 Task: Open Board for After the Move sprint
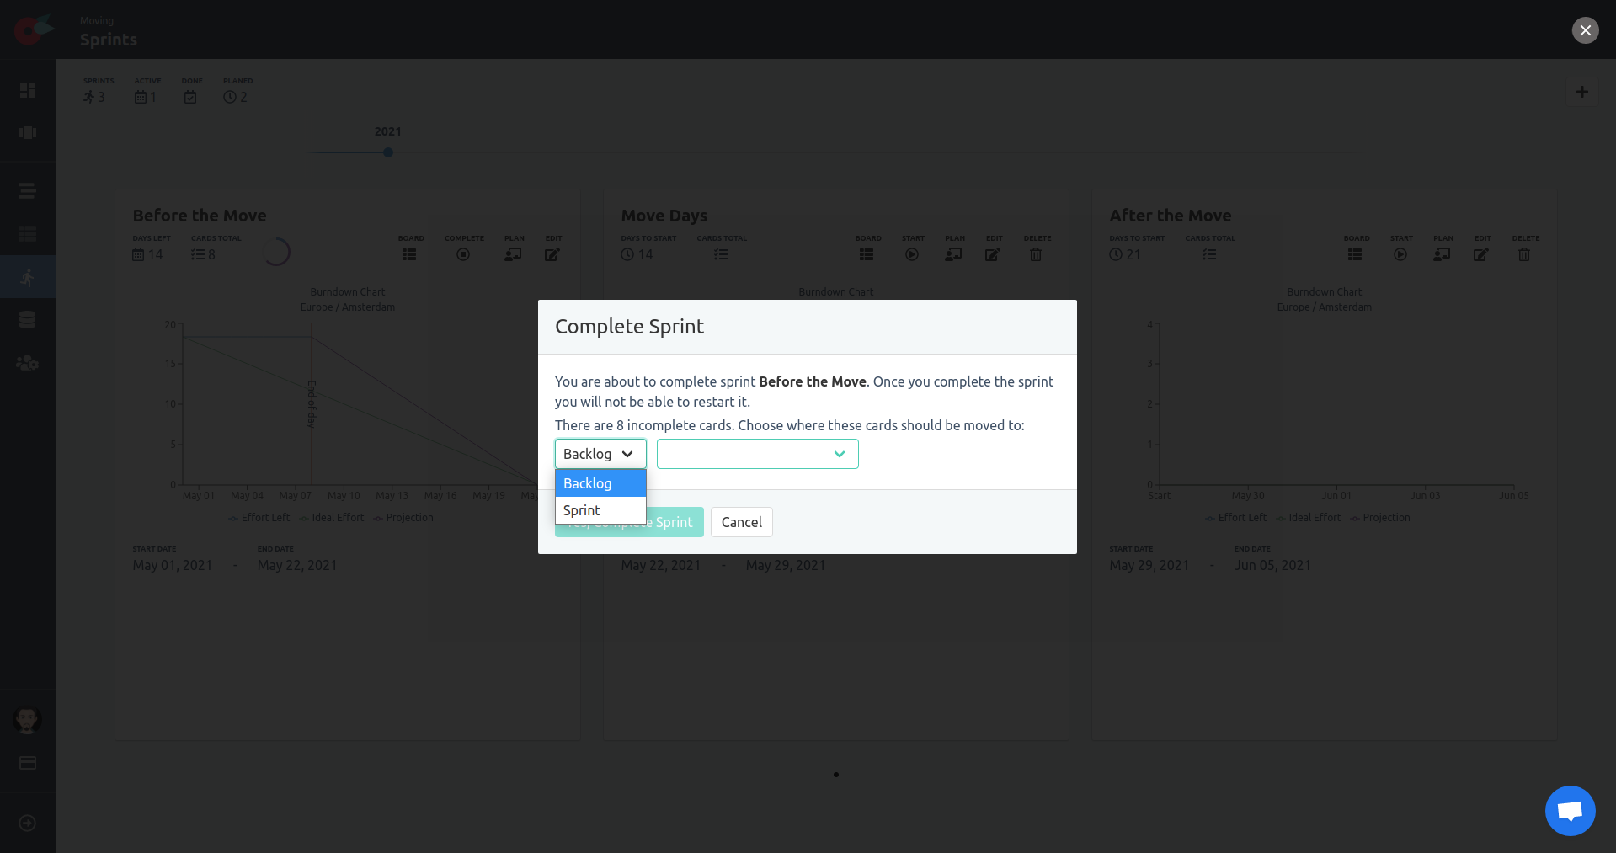[1355, 254]
